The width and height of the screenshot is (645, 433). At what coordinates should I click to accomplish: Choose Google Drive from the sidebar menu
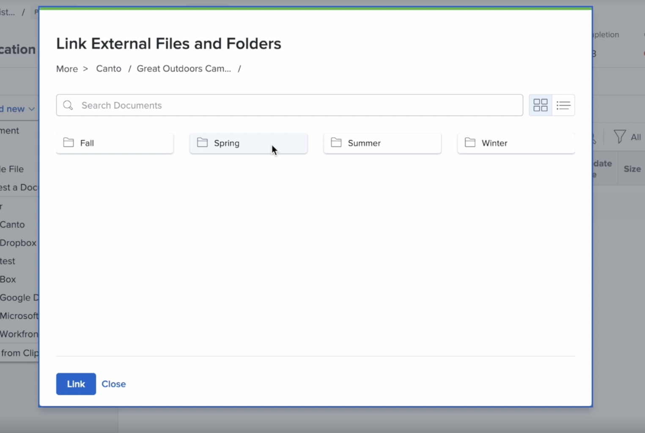(18, 297)
